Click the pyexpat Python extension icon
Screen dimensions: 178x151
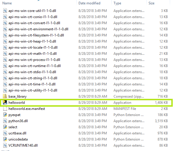5,115
